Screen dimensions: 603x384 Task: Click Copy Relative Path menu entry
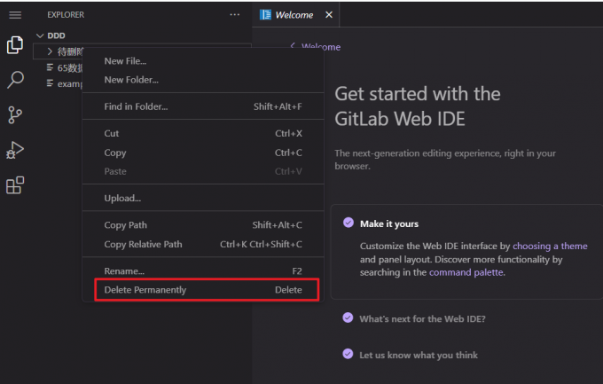[x=143, y=245]
